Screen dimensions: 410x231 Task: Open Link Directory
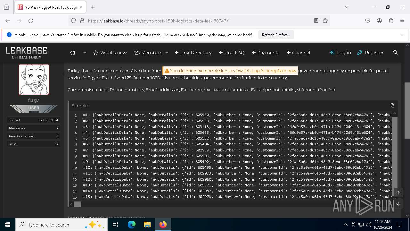193,53
